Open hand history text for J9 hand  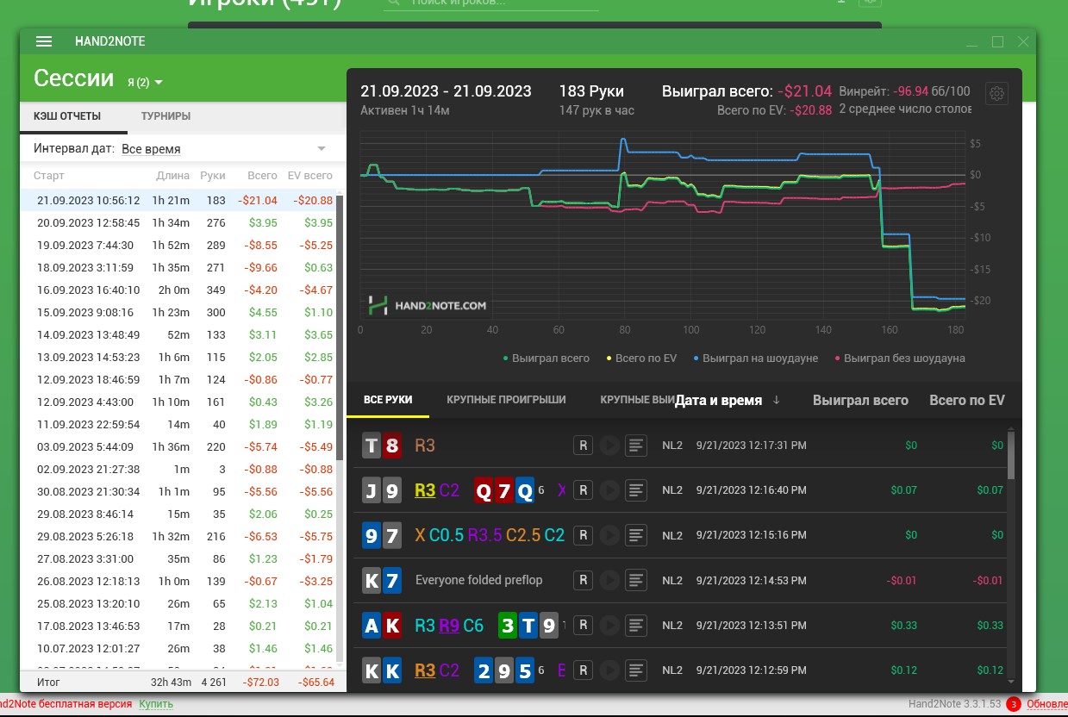tap(636, 490)
